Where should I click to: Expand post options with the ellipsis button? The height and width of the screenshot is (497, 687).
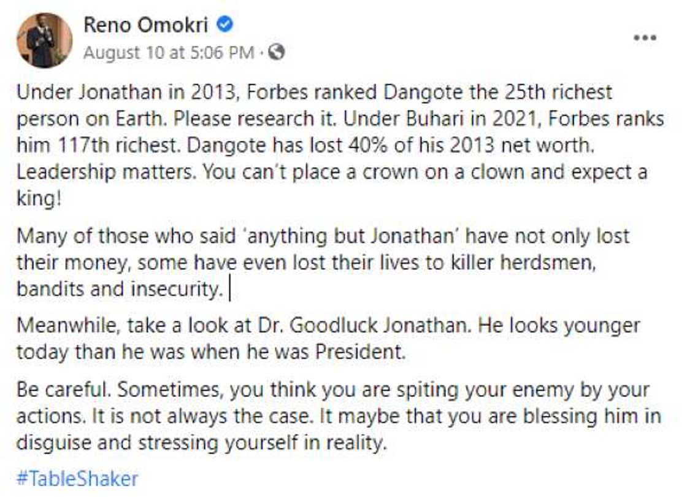coord(644,38)
